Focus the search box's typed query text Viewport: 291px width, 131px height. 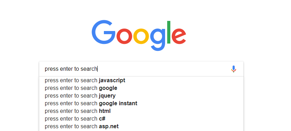pyautogui.click(x=71, y=69)
